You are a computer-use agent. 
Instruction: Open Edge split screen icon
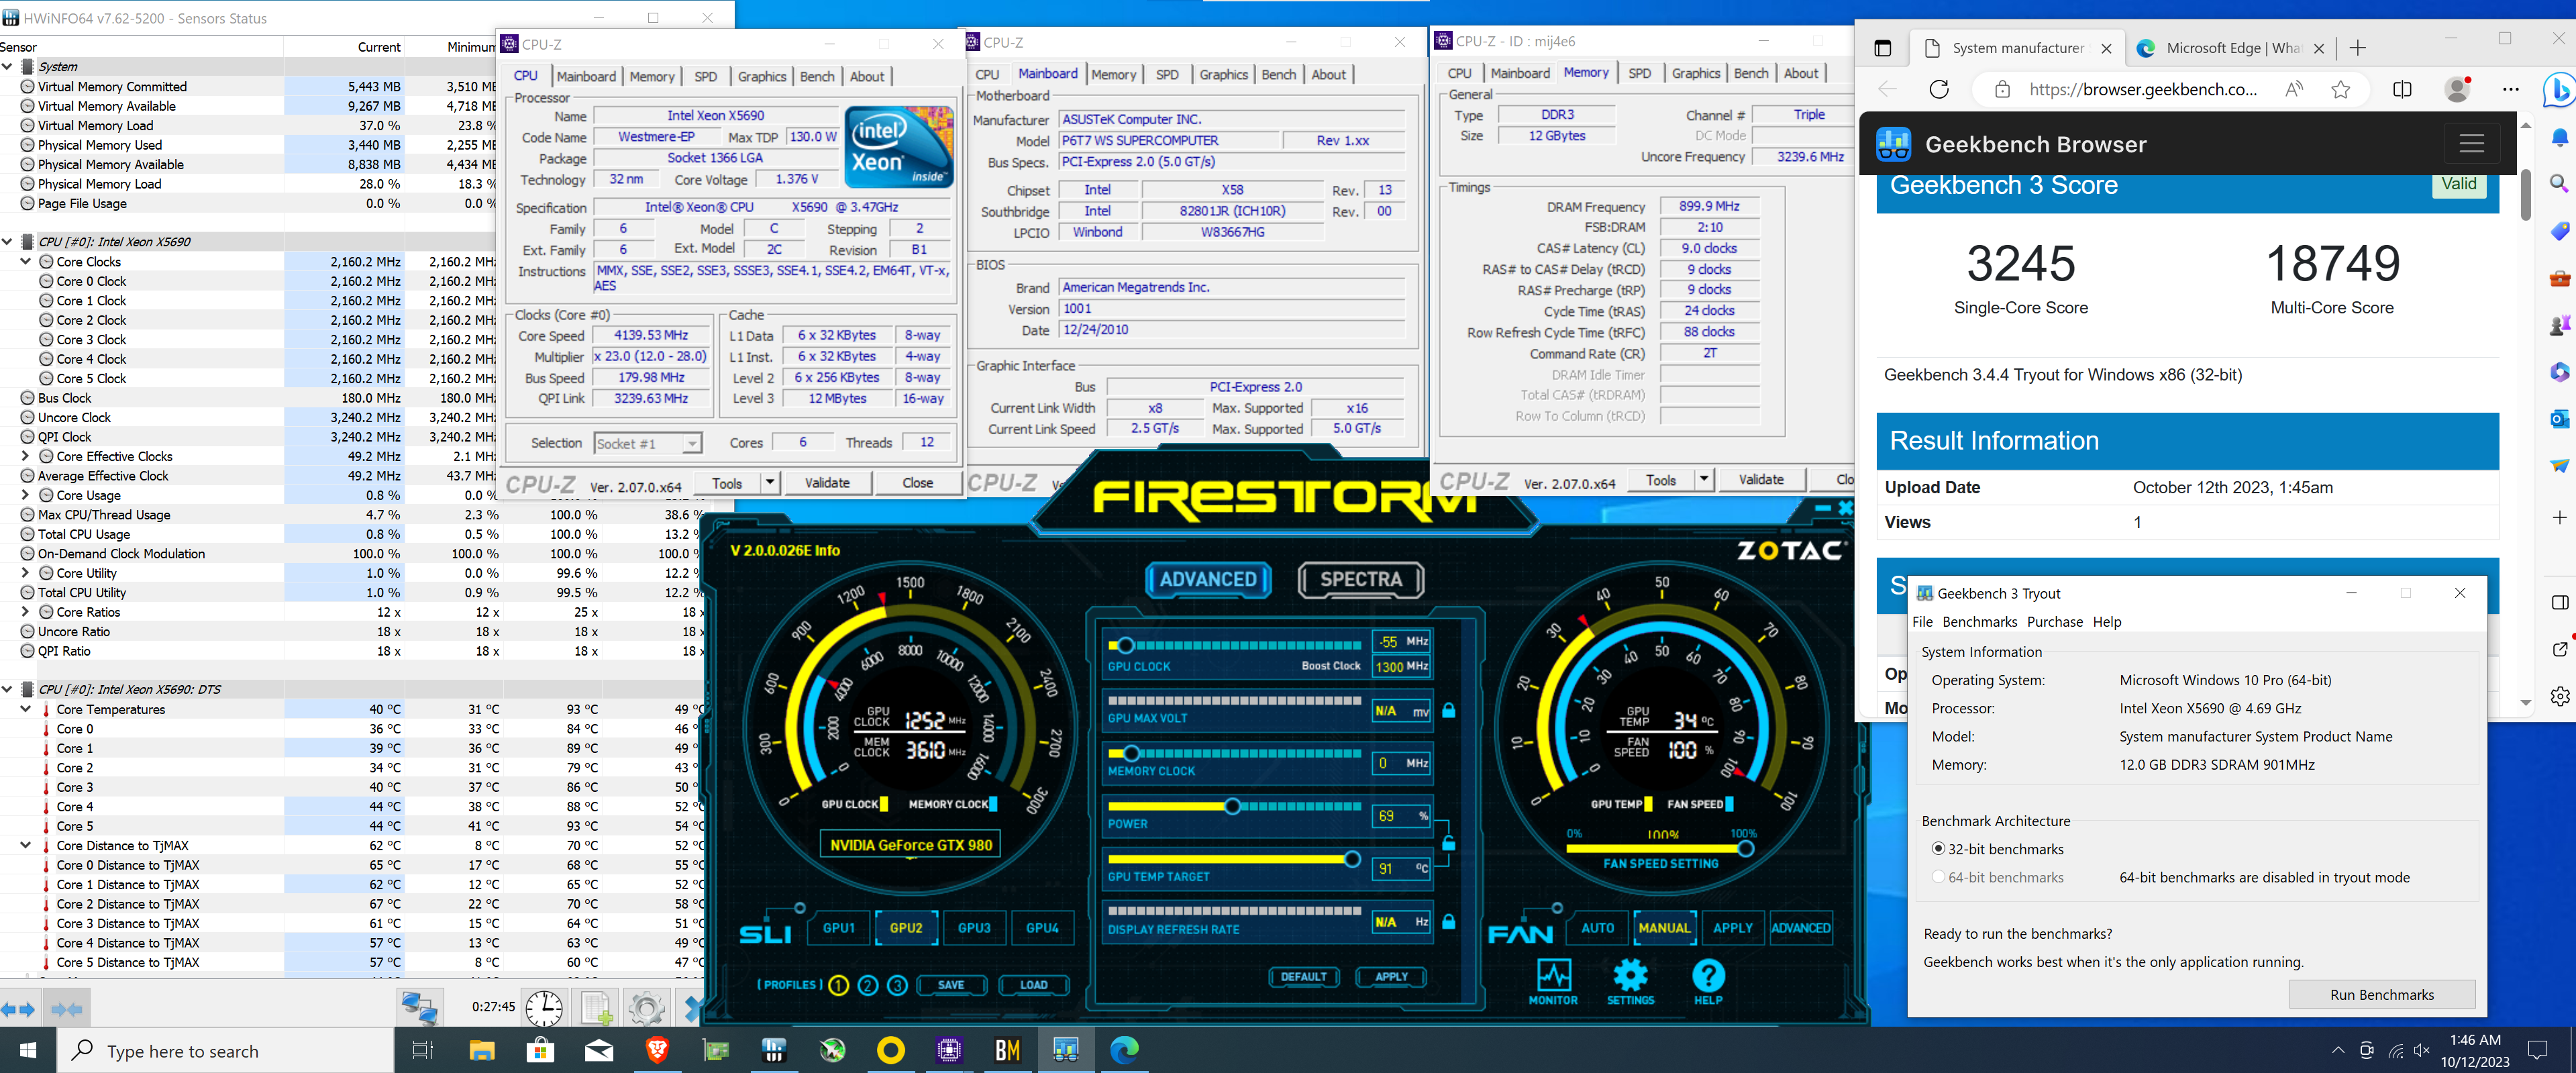2402,90
